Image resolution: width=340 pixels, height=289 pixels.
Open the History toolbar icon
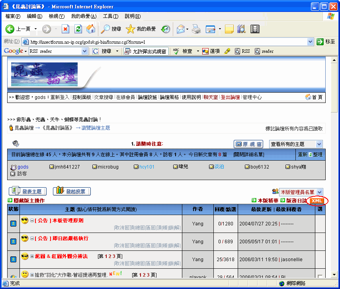165,29
